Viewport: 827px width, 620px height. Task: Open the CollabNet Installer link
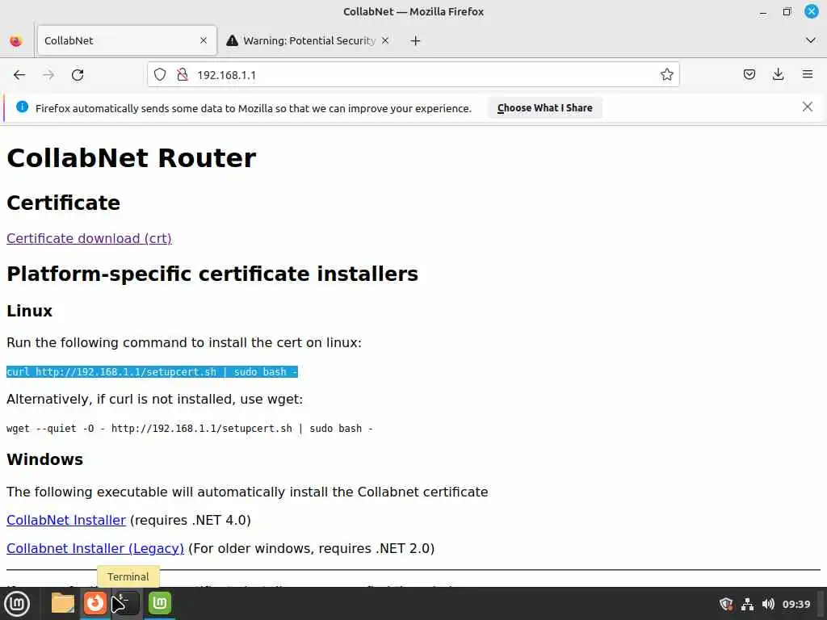pos(66,521)
